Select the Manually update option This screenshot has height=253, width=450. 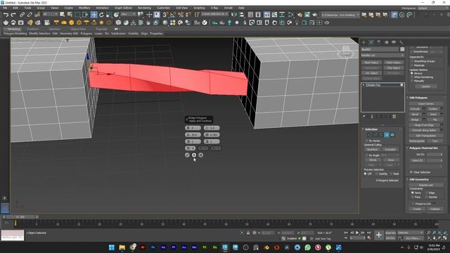coord(412,81)
